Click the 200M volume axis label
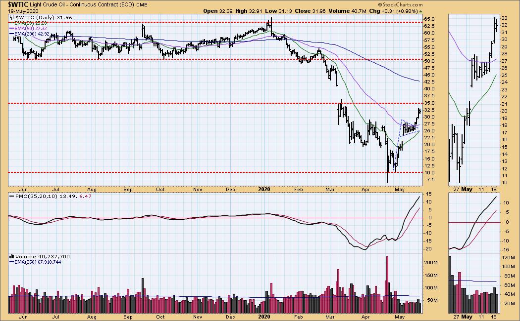The image size is (520, 321). [x=430, y=263]
